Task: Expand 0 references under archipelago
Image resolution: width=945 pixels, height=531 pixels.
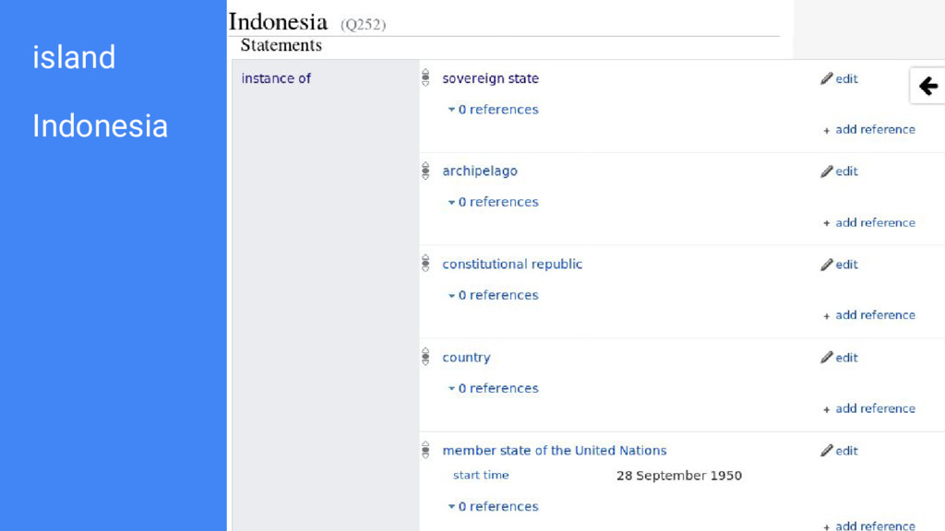Action: coord(493,202)
